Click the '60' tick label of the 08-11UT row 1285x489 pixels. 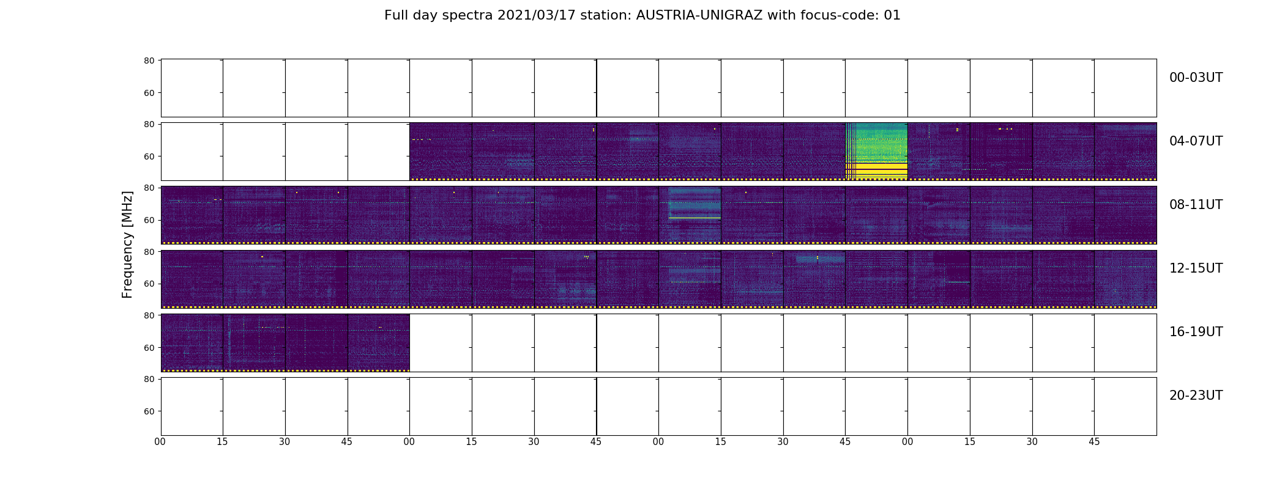click(149, 220)
